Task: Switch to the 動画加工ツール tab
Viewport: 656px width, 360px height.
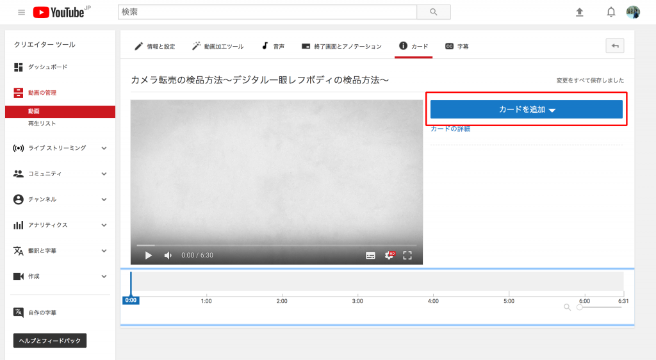Action: tap(218, 46)
